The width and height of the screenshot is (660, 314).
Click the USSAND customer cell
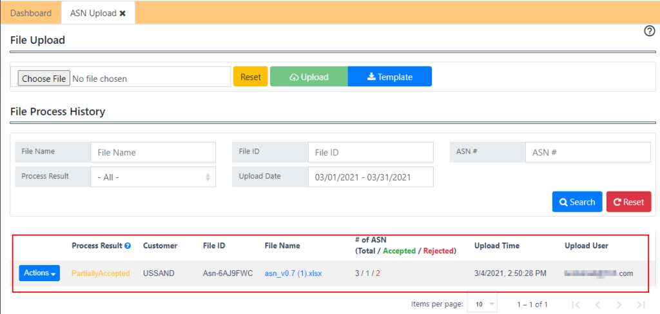click(159, 273)
